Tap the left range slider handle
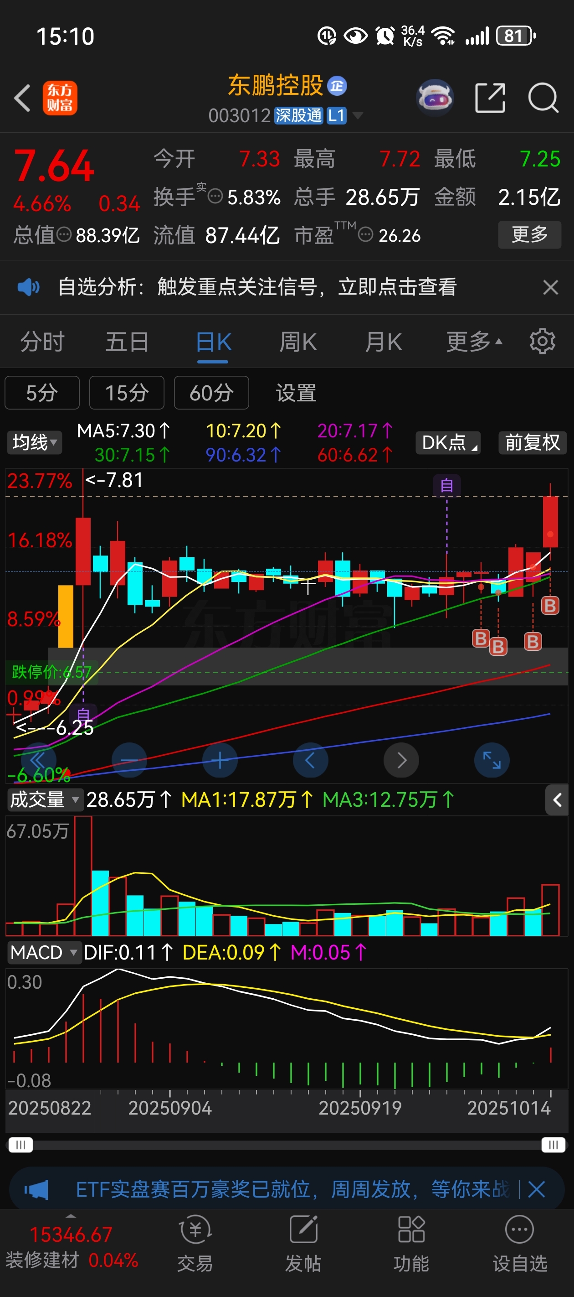Viewport: 574px width, 1297px height. click(x=20, y=1145)
